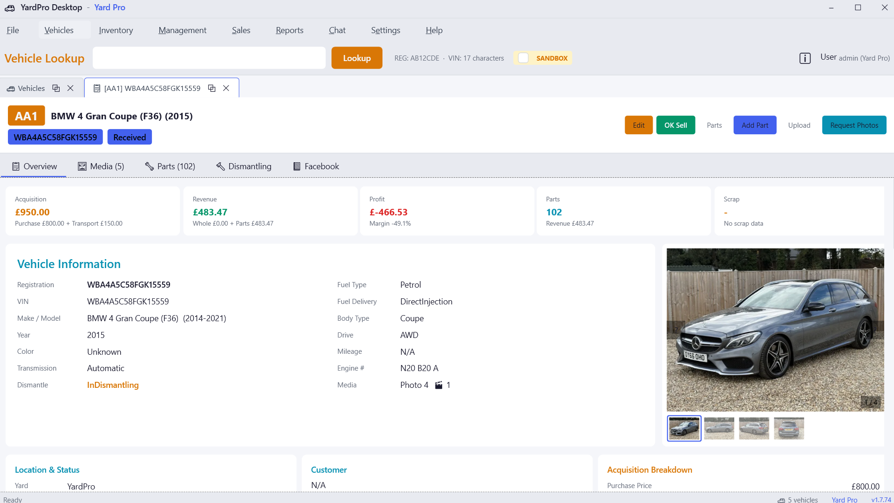The width and height of the screenshot is (894, 503).
Task: Click the Photo 4 media count
Action: click(x=414, y=385)
